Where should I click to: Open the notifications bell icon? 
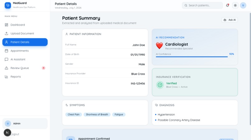point(227,5)
